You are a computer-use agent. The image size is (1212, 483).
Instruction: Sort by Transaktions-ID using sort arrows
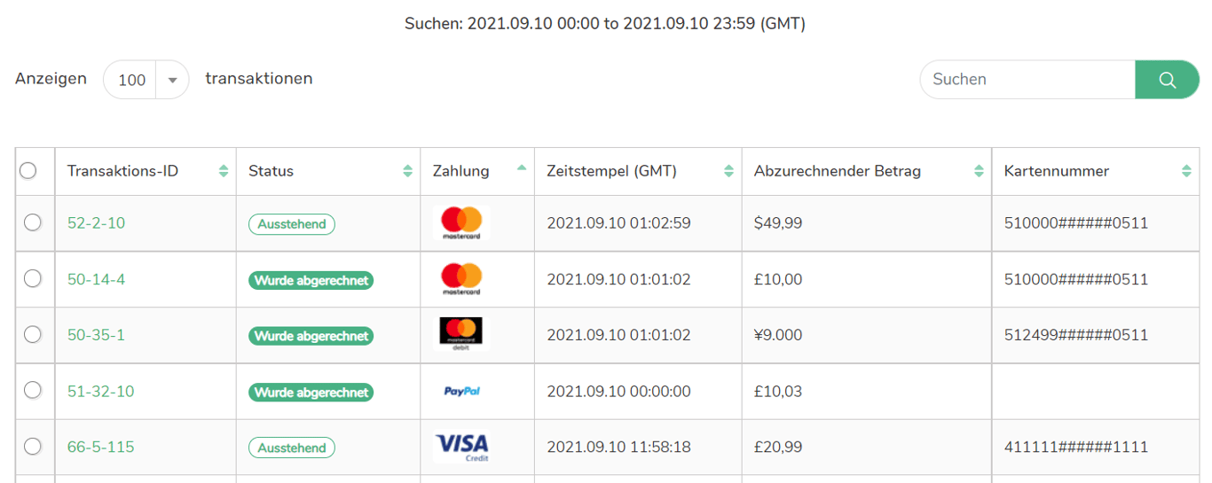(x=224, y=171)
